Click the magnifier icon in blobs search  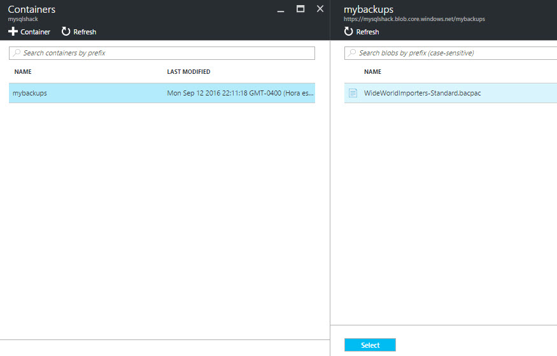coord(352,53)
